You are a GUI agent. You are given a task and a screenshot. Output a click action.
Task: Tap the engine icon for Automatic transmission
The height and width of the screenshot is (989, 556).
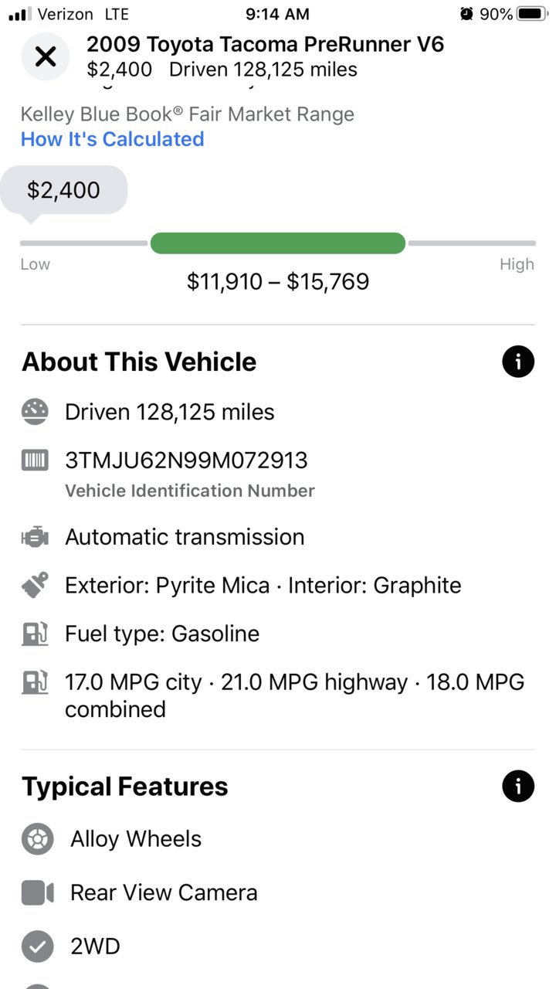(x=36, y=537)
